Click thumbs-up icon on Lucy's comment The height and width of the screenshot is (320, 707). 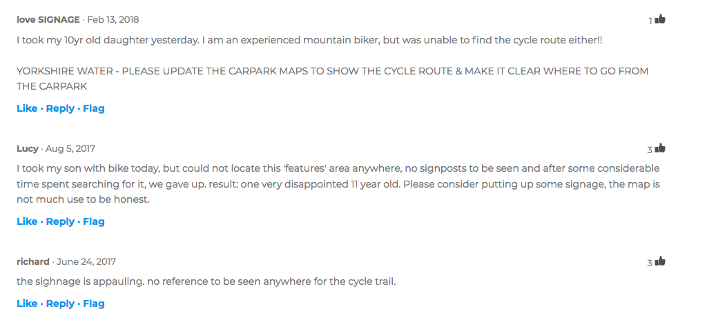point(660,148)
